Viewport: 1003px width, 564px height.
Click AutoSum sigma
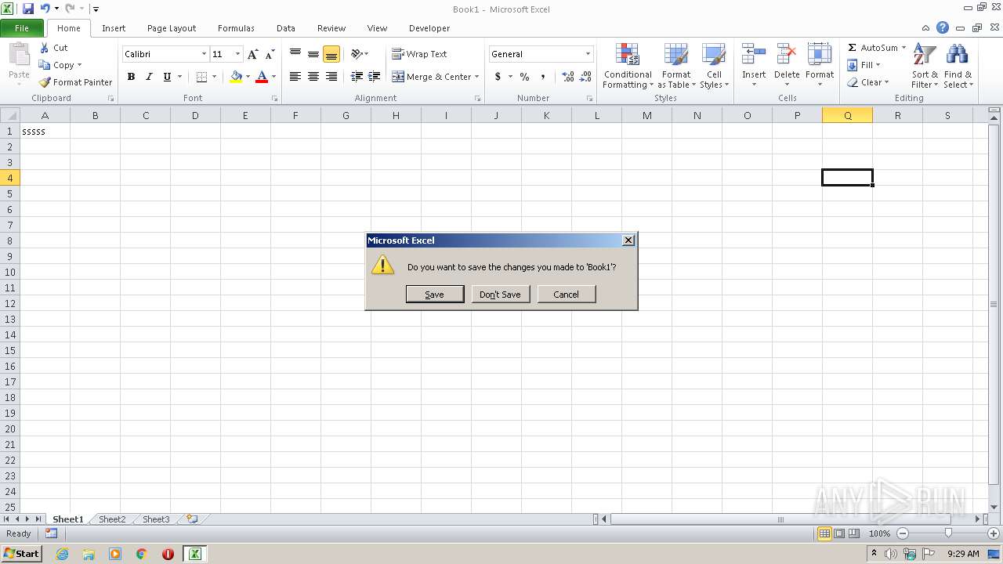[852, 48]
